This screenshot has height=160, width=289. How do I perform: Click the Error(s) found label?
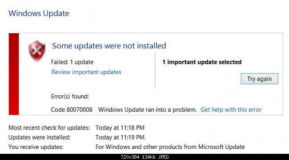70,97
